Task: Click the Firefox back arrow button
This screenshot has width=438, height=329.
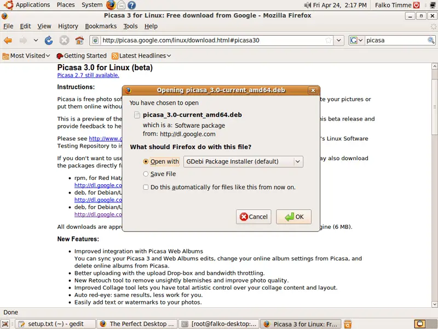Action: pyautogui.click(x=8, y=41)
